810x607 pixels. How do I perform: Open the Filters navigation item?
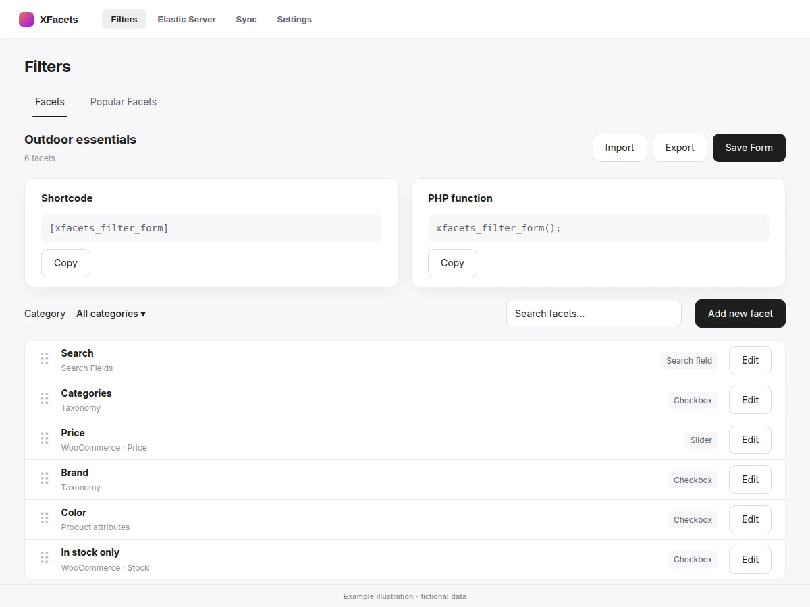pos(124,20)
